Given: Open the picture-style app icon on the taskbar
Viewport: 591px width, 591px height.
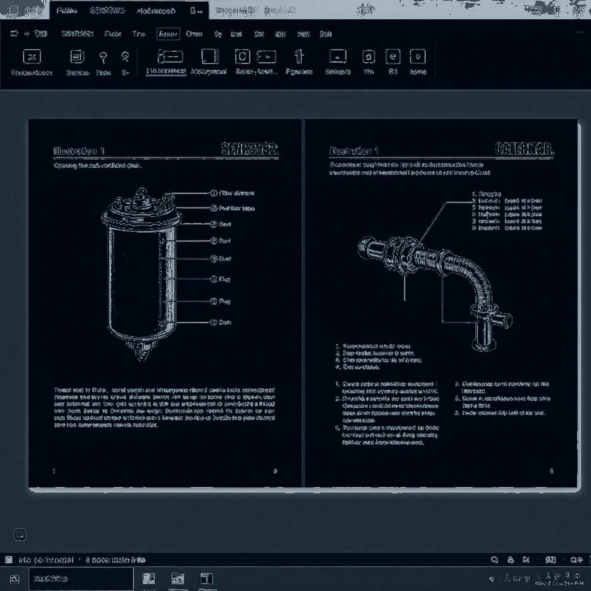Looking at the screenshot, I should 177,579.
